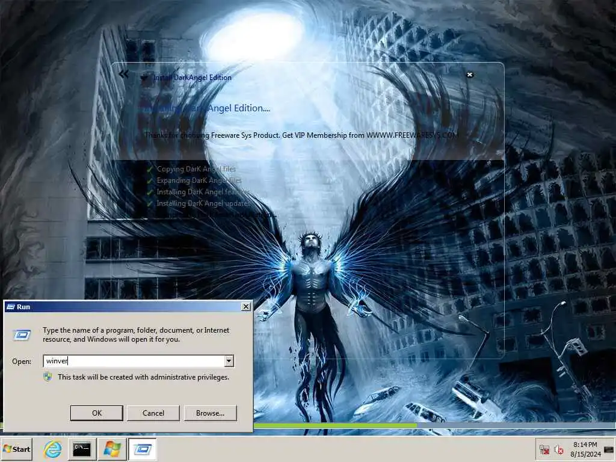Click checkmark beside Copying DarK Angel files
This screenshot has width=616, height=462.
[x=150, y=169]
